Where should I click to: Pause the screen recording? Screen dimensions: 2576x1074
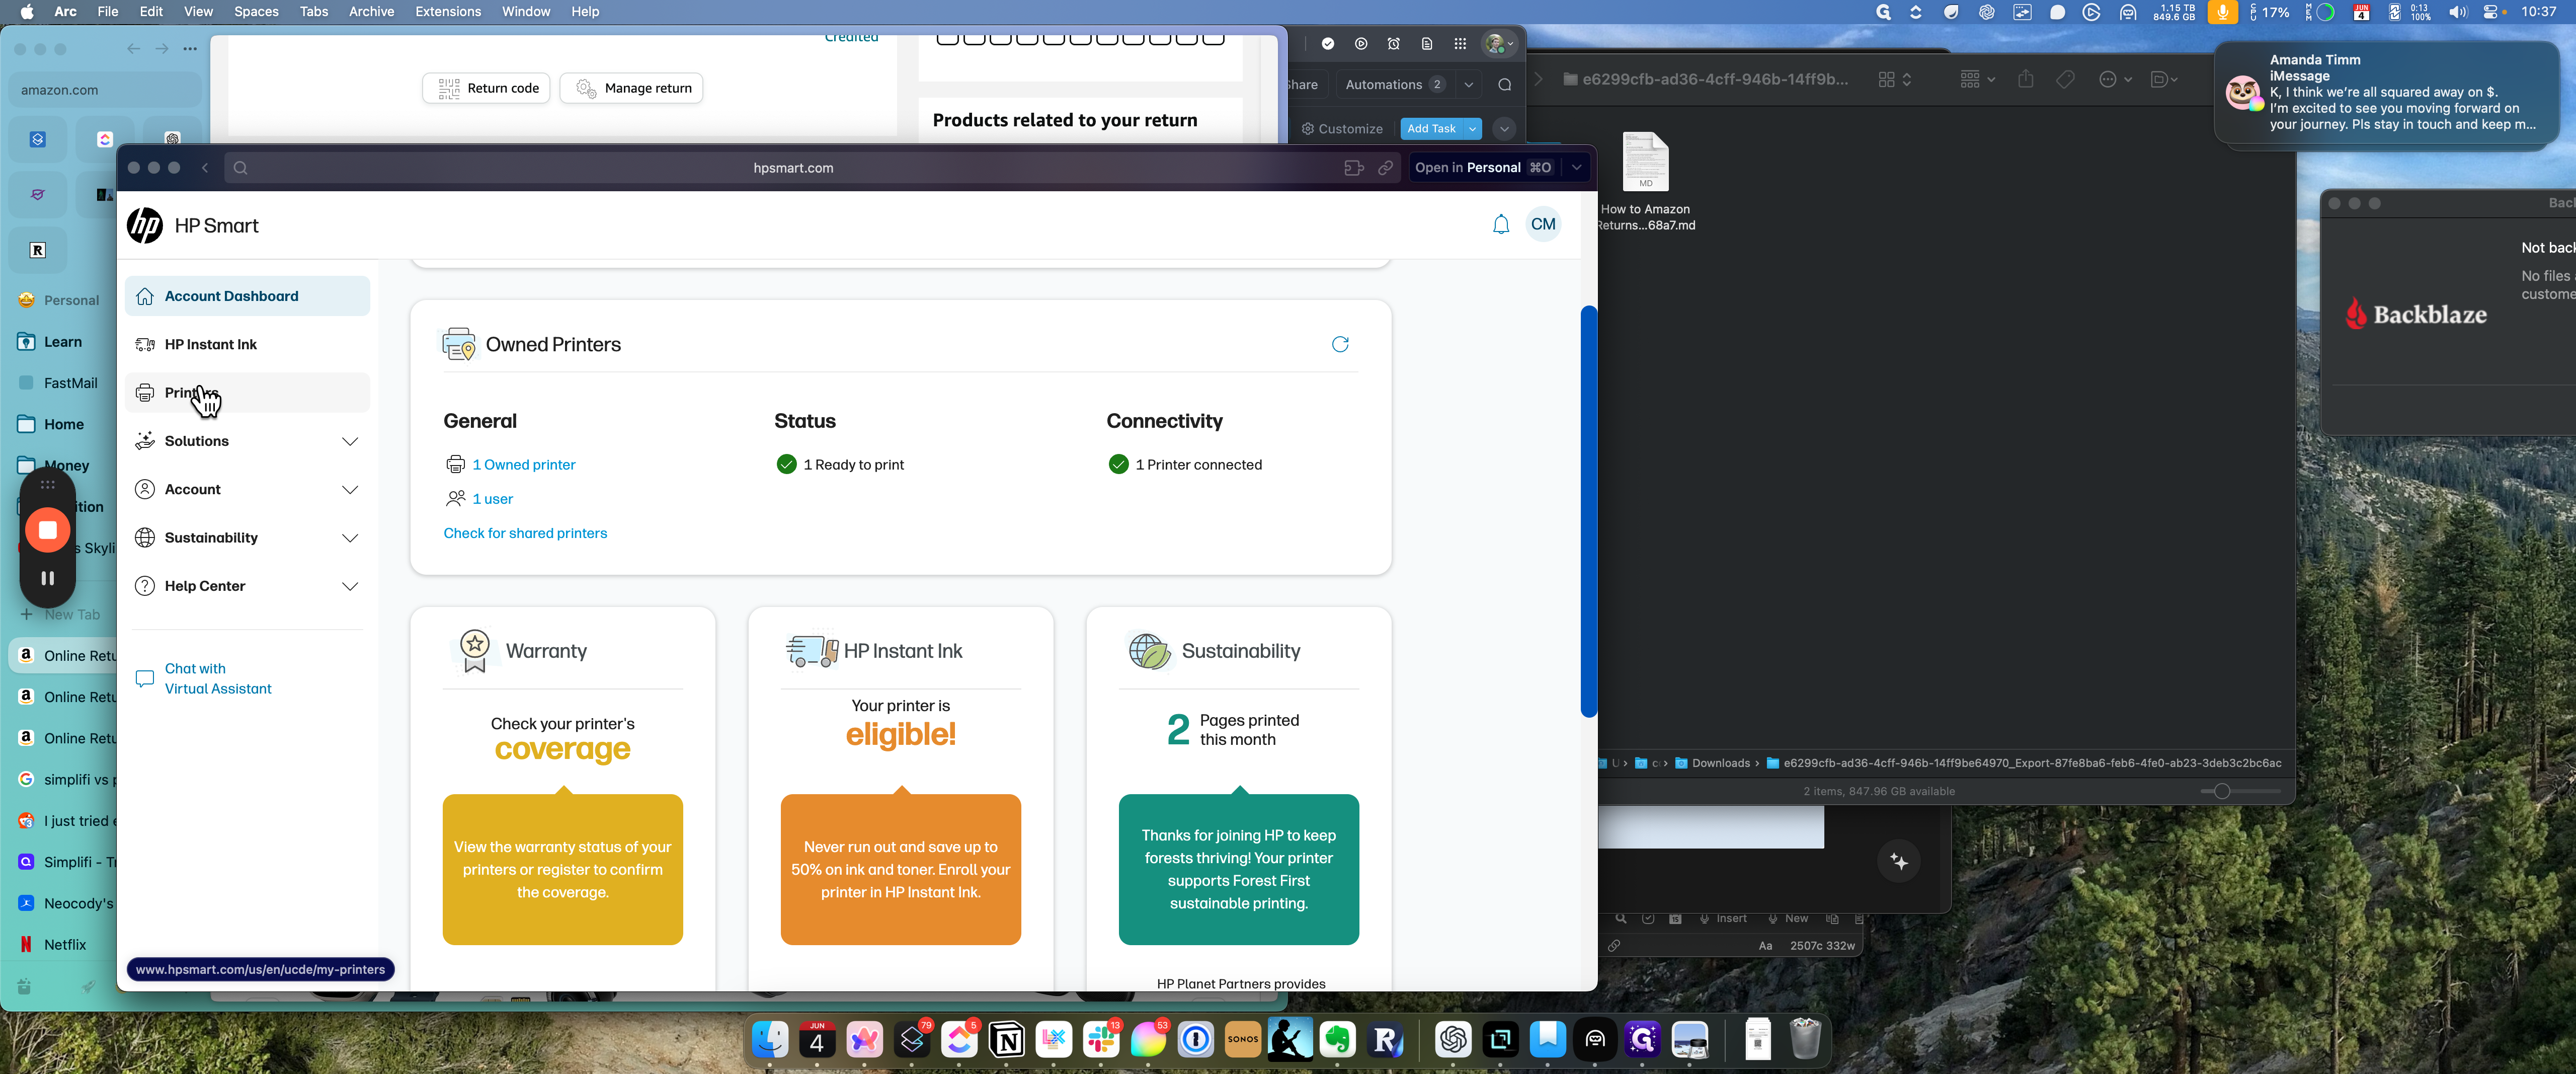coord(47,578)
